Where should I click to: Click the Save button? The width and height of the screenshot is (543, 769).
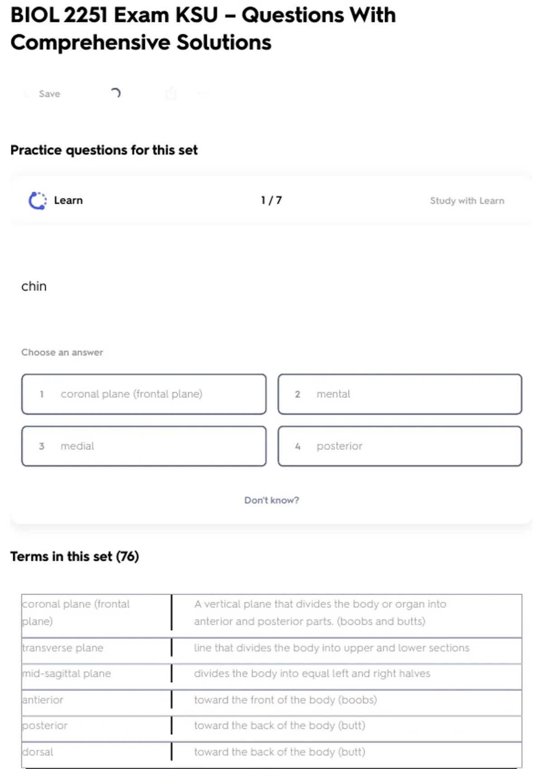pos(43,94)
